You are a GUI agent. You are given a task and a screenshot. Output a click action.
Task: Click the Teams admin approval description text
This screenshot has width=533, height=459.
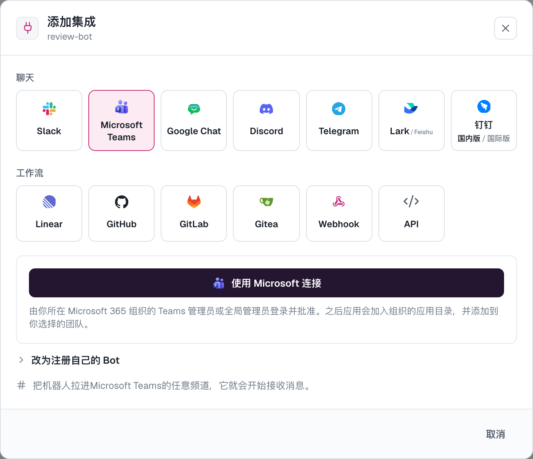pos(264,318)
